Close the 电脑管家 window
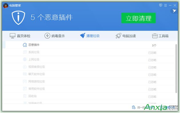 pos(175,5)
